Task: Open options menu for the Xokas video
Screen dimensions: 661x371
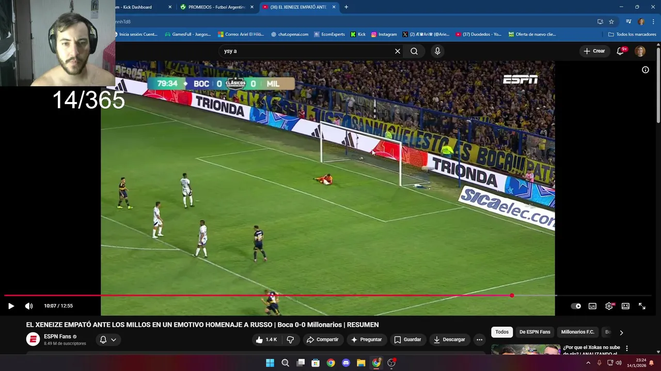Action: coord(627,348)
